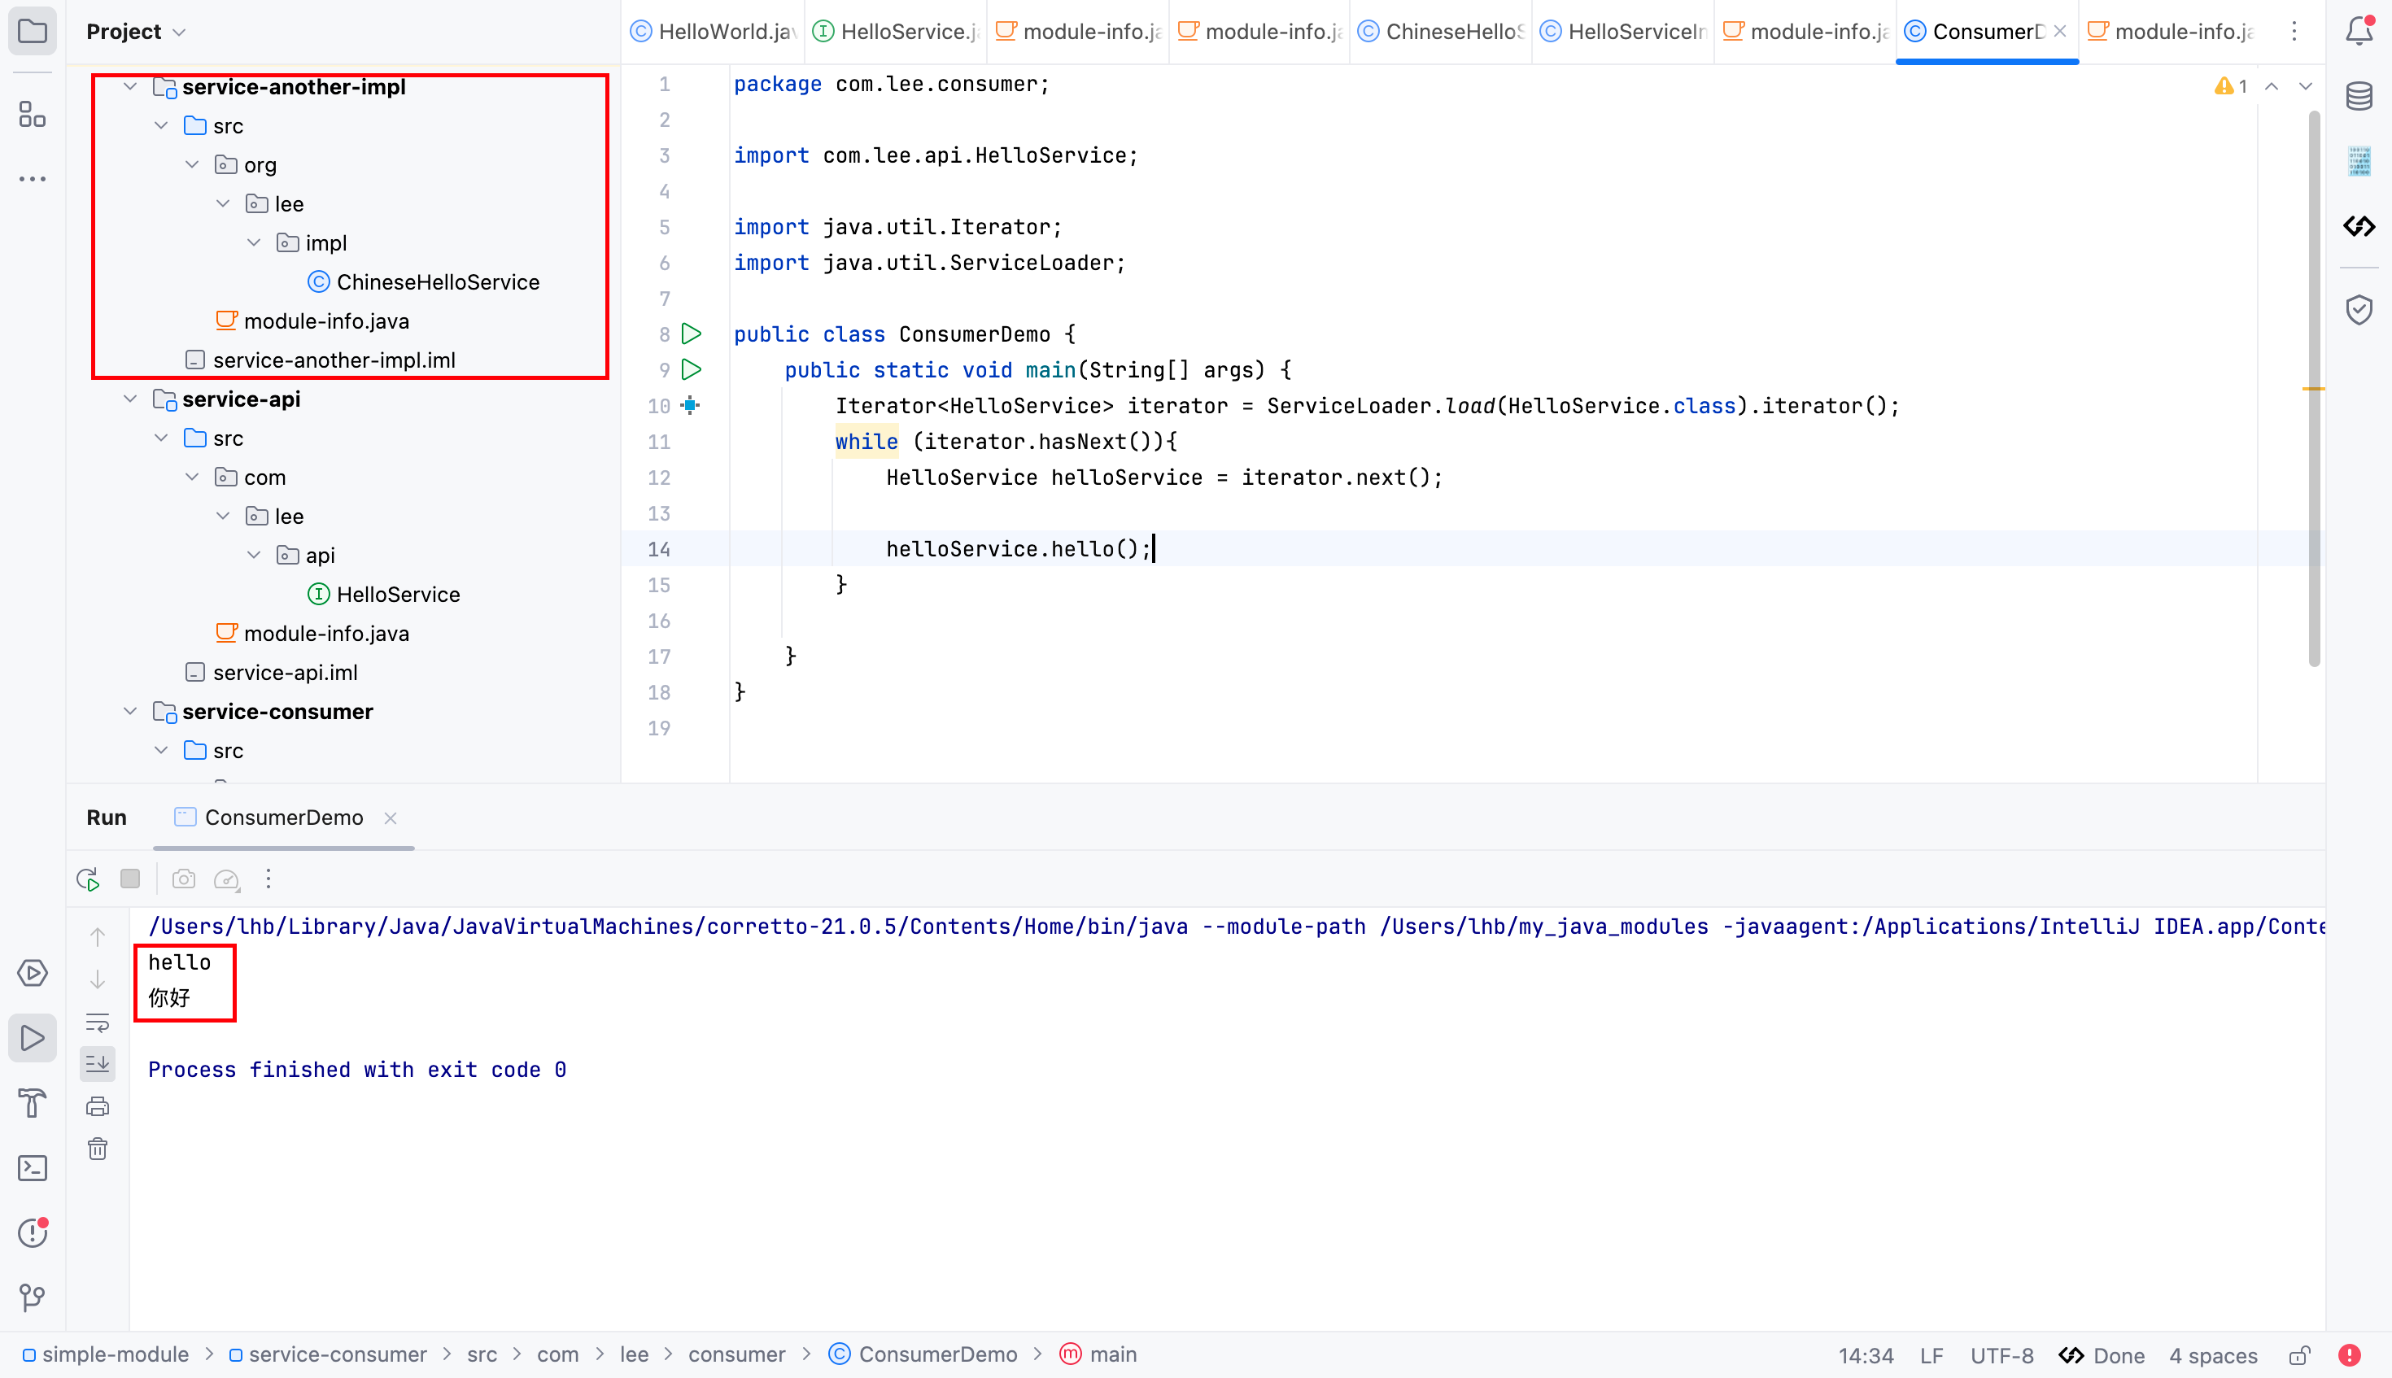The image size is (2392, 1378).
Task: Collapse the impl package node
Action: pyautogui.click(x=254, y=242)
